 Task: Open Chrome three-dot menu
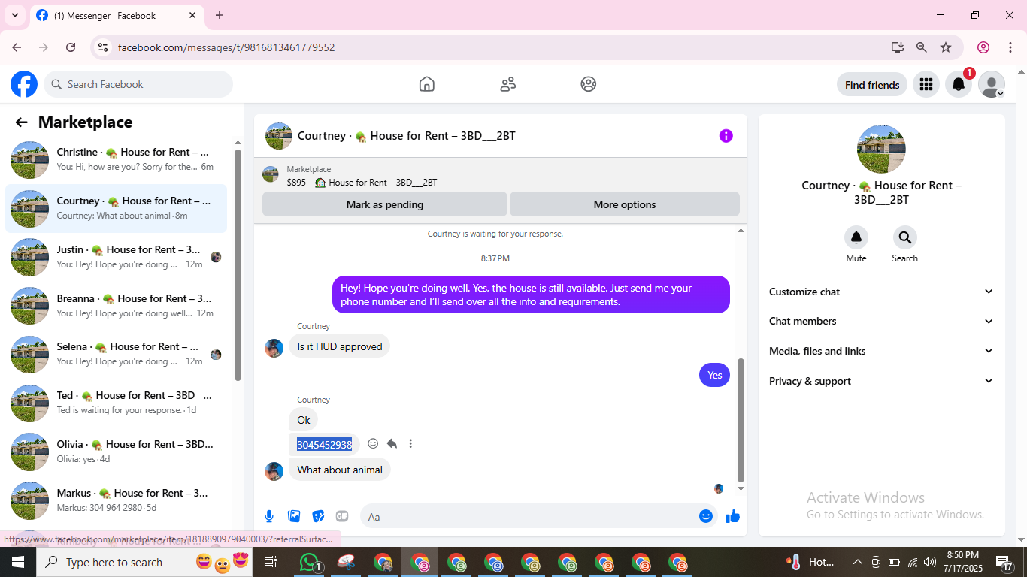(1009, 47)
